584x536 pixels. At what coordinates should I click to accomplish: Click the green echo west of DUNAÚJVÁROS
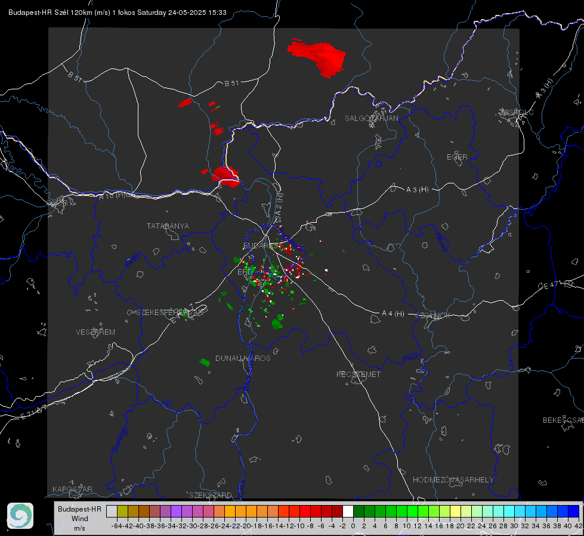(205, 362)
